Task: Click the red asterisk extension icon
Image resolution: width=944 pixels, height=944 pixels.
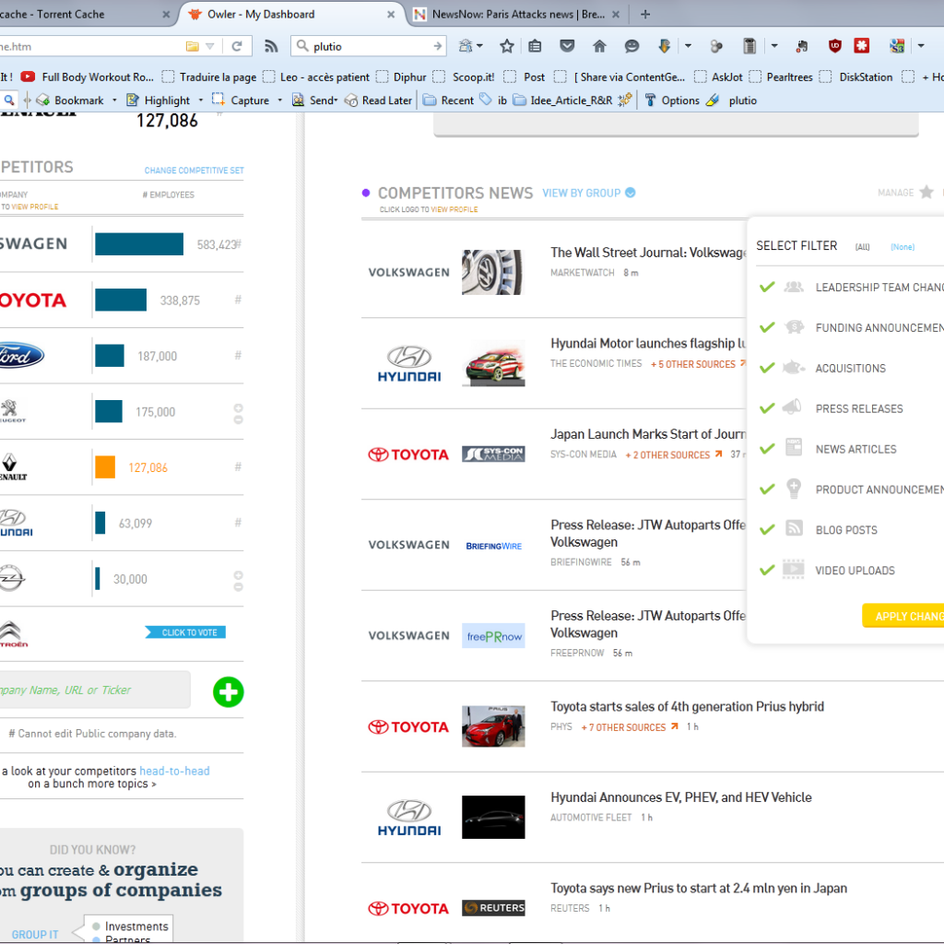Action: (x=862, y=46)
